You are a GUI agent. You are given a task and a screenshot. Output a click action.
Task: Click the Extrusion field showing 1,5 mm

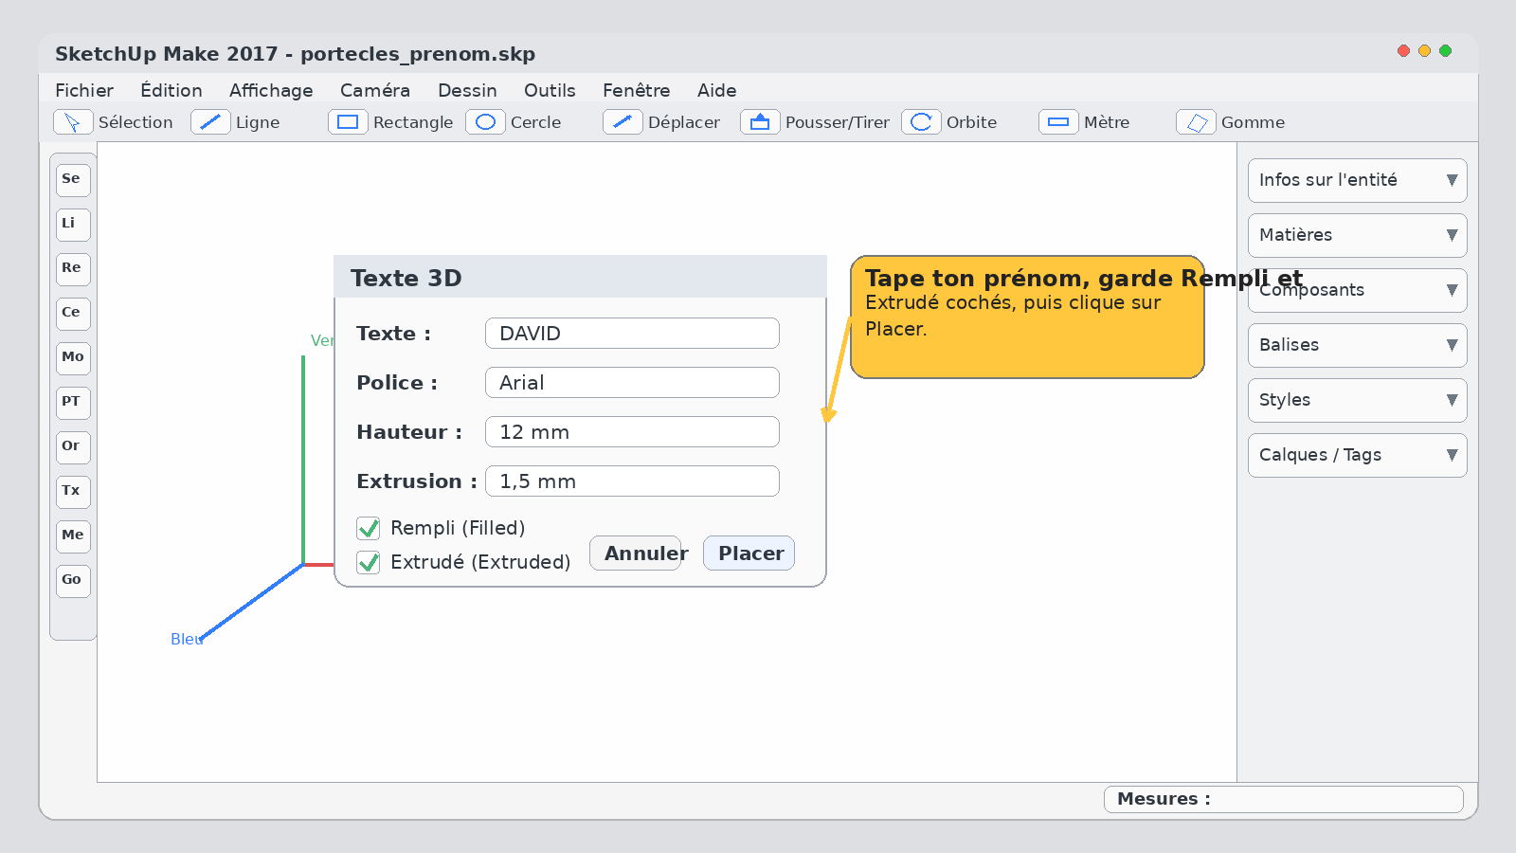pyautogui.click(x=632, y=481)
